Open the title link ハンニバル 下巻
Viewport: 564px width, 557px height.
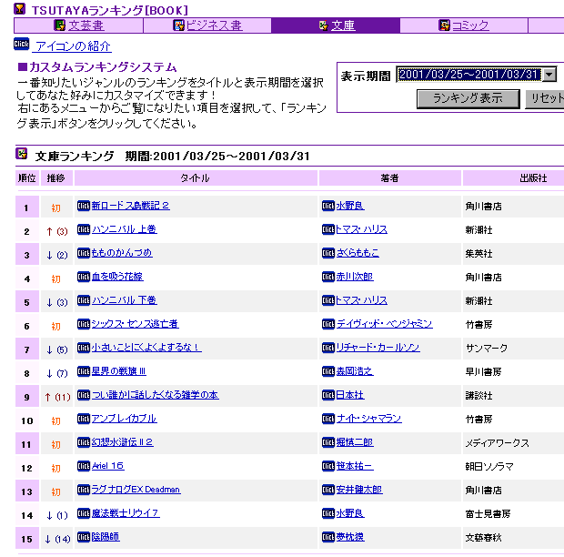click(x=124, y=300)
